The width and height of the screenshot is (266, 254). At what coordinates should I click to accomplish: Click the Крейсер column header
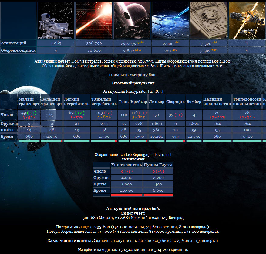point(139,101)
